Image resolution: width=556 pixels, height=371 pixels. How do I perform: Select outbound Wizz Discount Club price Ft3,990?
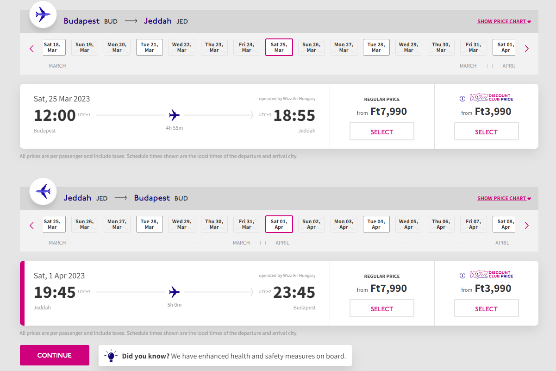click(x=487, y=132)
